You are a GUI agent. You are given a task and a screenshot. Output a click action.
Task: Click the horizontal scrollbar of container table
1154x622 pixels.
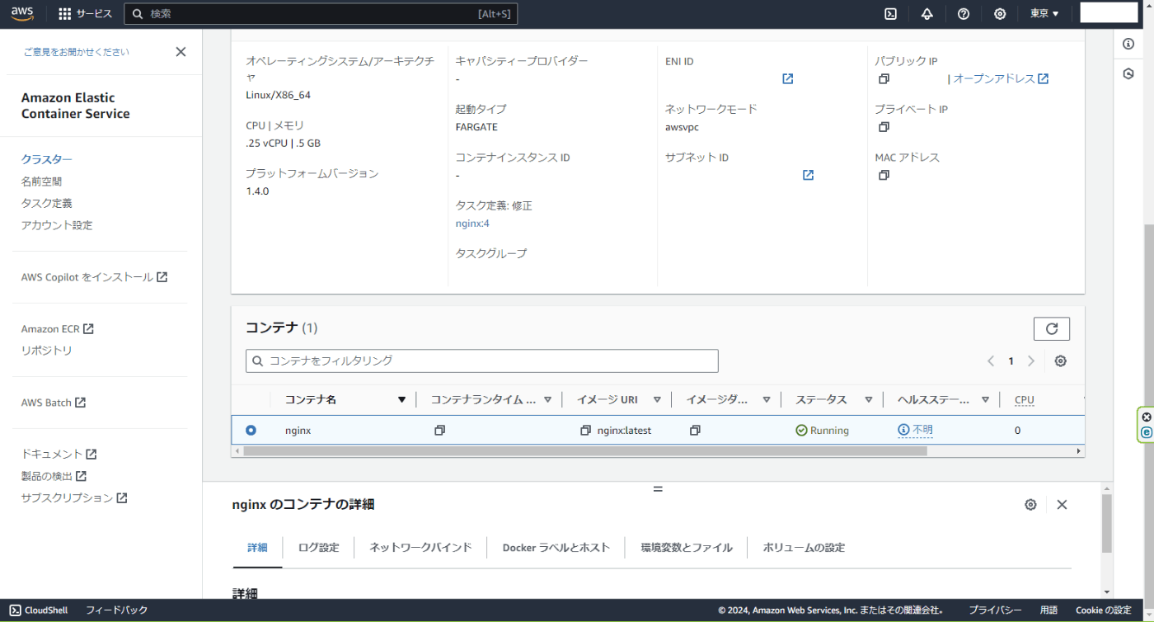pyautogui.click(x=585, y=451)
